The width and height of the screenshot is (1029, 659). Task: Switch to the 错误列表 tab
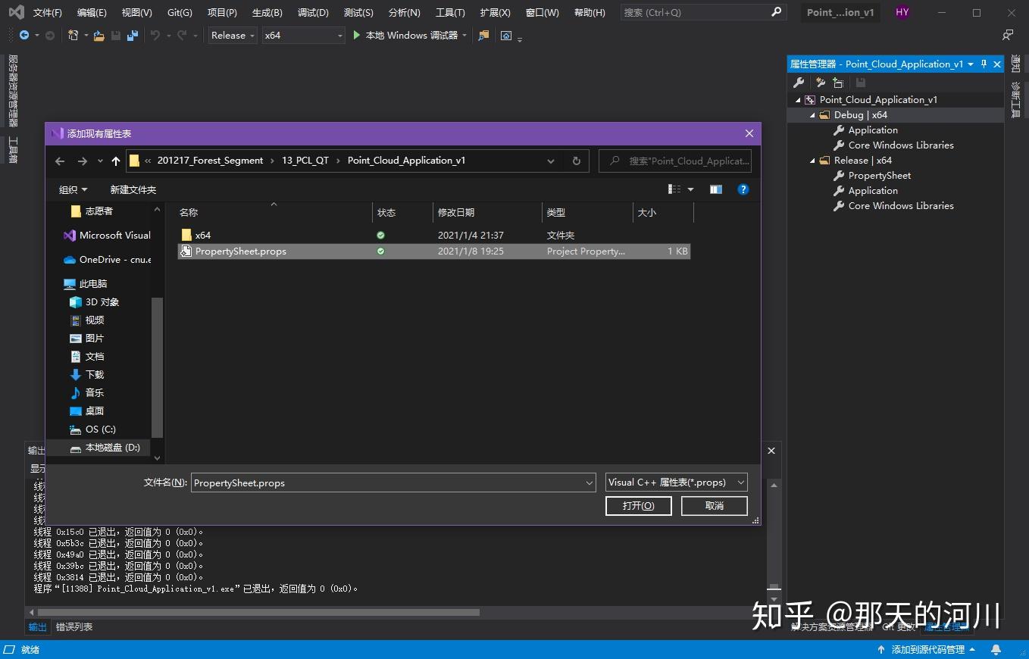click(x=73, y=626)
